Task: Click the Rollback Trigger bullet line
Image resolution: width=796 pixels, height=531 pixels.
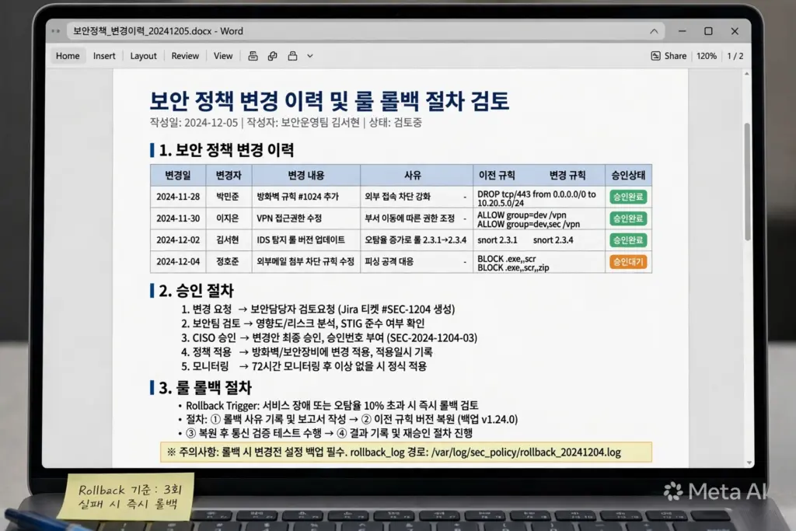Action: click(x=328, y=405)
